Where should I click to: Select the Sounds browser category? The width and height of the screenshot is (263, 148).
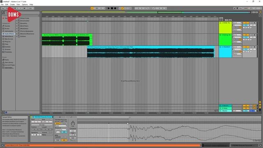pyautogui.click(x=7, y=26)
